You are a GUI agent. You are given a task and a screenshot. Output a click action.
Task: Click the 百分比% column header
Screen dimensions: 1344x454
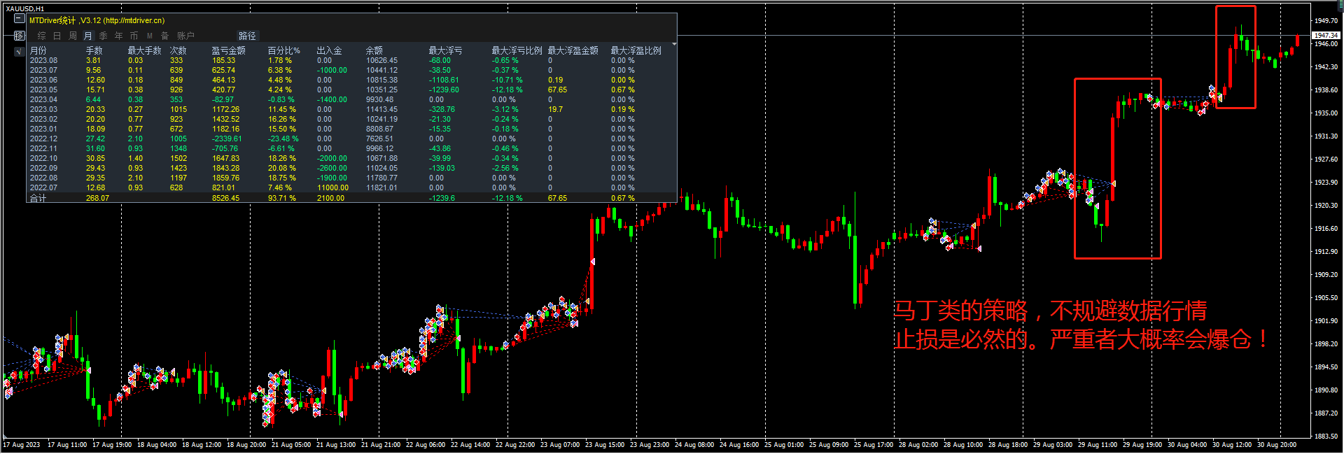tap(283, 50)
